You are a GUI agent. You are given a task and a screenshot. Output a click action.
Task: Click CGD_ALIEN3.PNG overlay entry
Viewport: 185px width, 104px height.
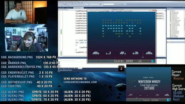coord(12,99)
